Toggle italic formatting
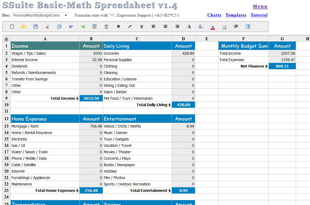The width and height of the screenshot is (310, 205). tap(130, 27)
